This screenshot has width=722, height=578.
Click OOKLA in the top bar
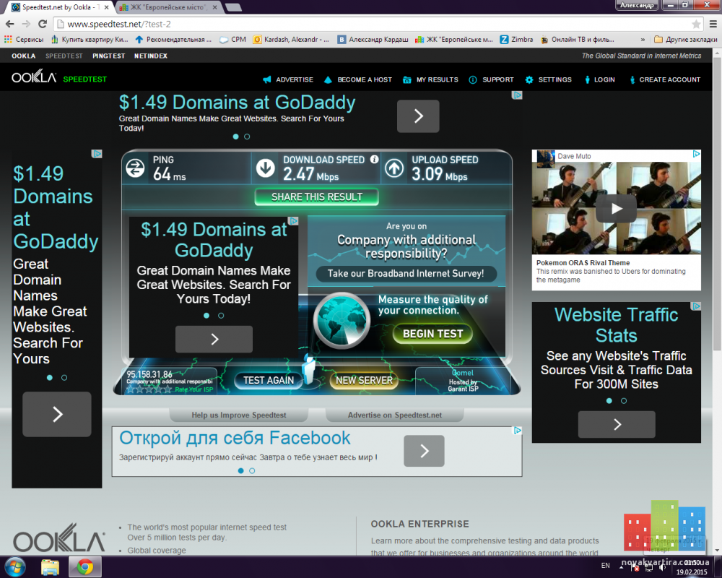(24, 56)
